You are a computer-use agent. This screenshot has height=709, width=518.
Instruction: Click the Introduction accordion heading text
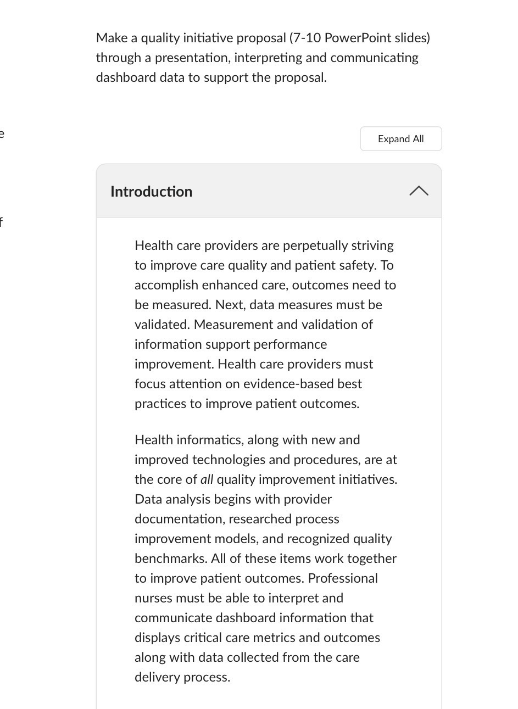(151, 192)
